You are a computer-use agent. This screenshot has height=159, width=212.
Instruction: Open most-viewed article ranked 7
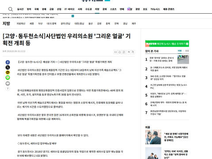point(168,113)
